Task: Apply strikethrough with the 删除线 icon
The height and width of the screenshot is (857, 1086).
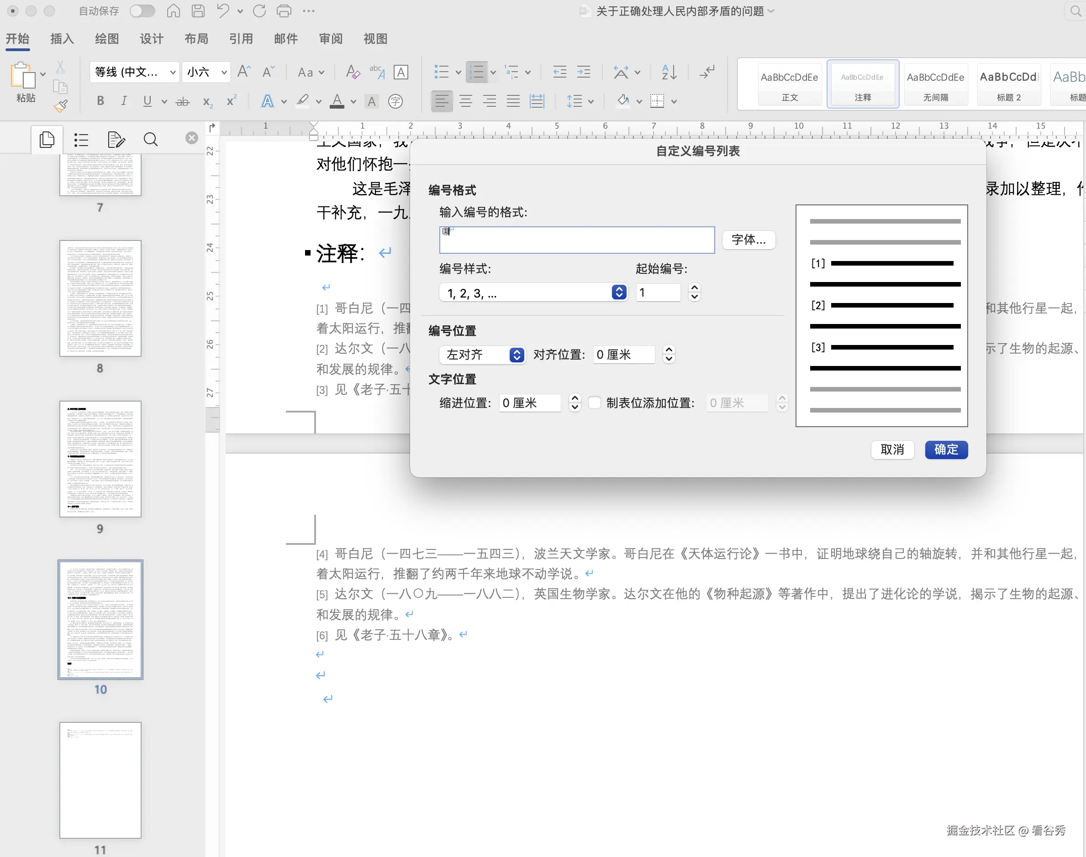Action: (x=182, y=101)
